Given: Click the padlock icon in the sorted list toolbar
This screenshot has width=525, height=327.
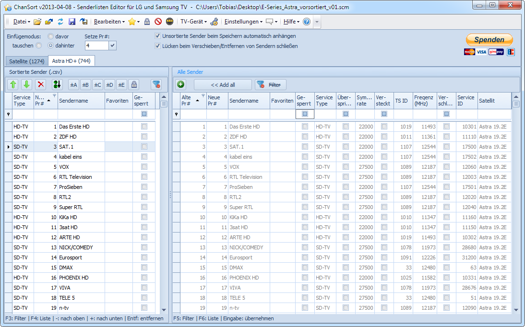Looking at the screenshot, I should point(134,85).
